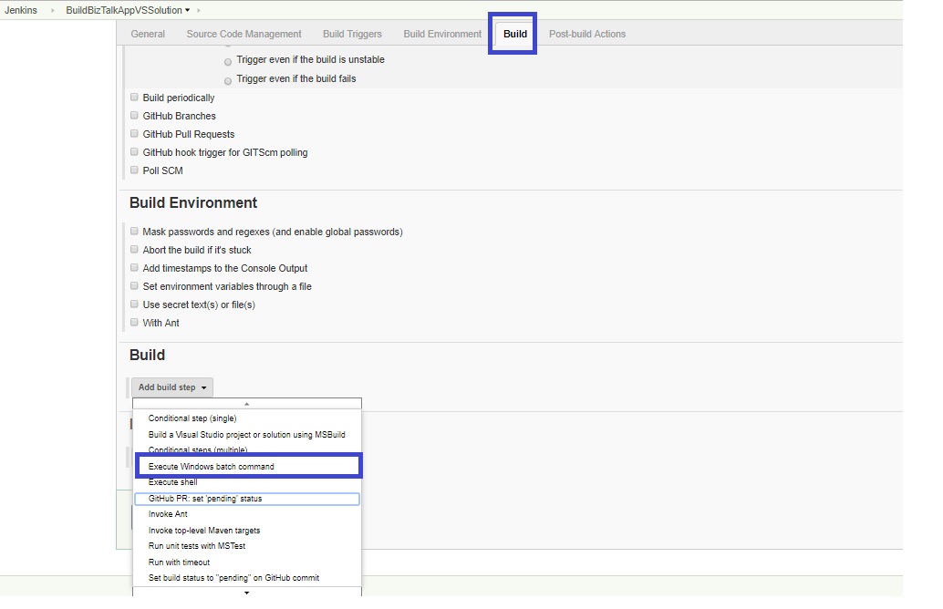Click the build step menu scroll-up arrow
This screenshot has width=943, height=609.
point(247,403)
